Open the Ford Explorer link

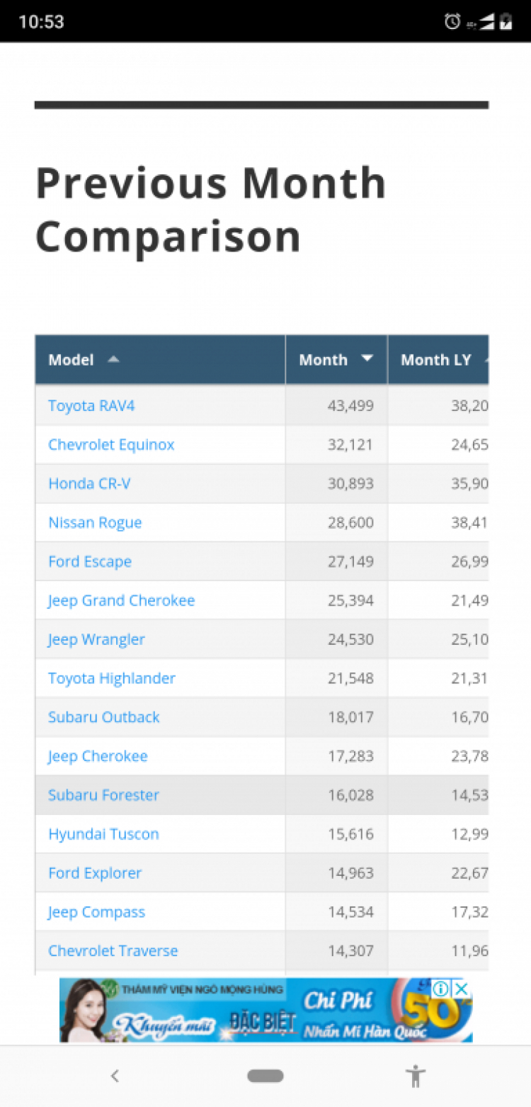[95, 873]
